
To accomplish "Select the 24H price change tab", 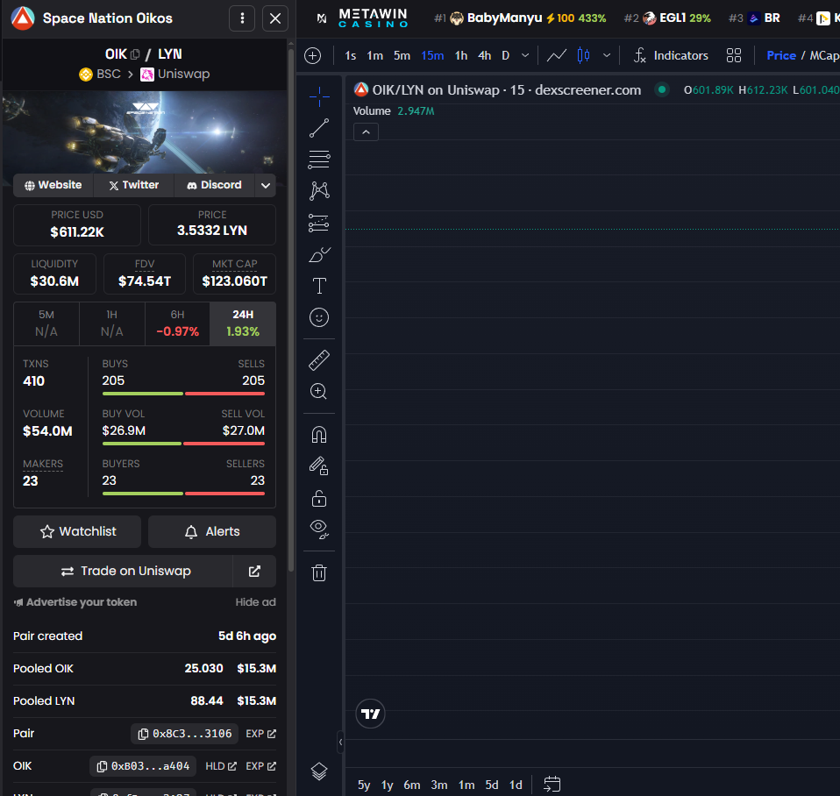I will [x=243, y=323].
